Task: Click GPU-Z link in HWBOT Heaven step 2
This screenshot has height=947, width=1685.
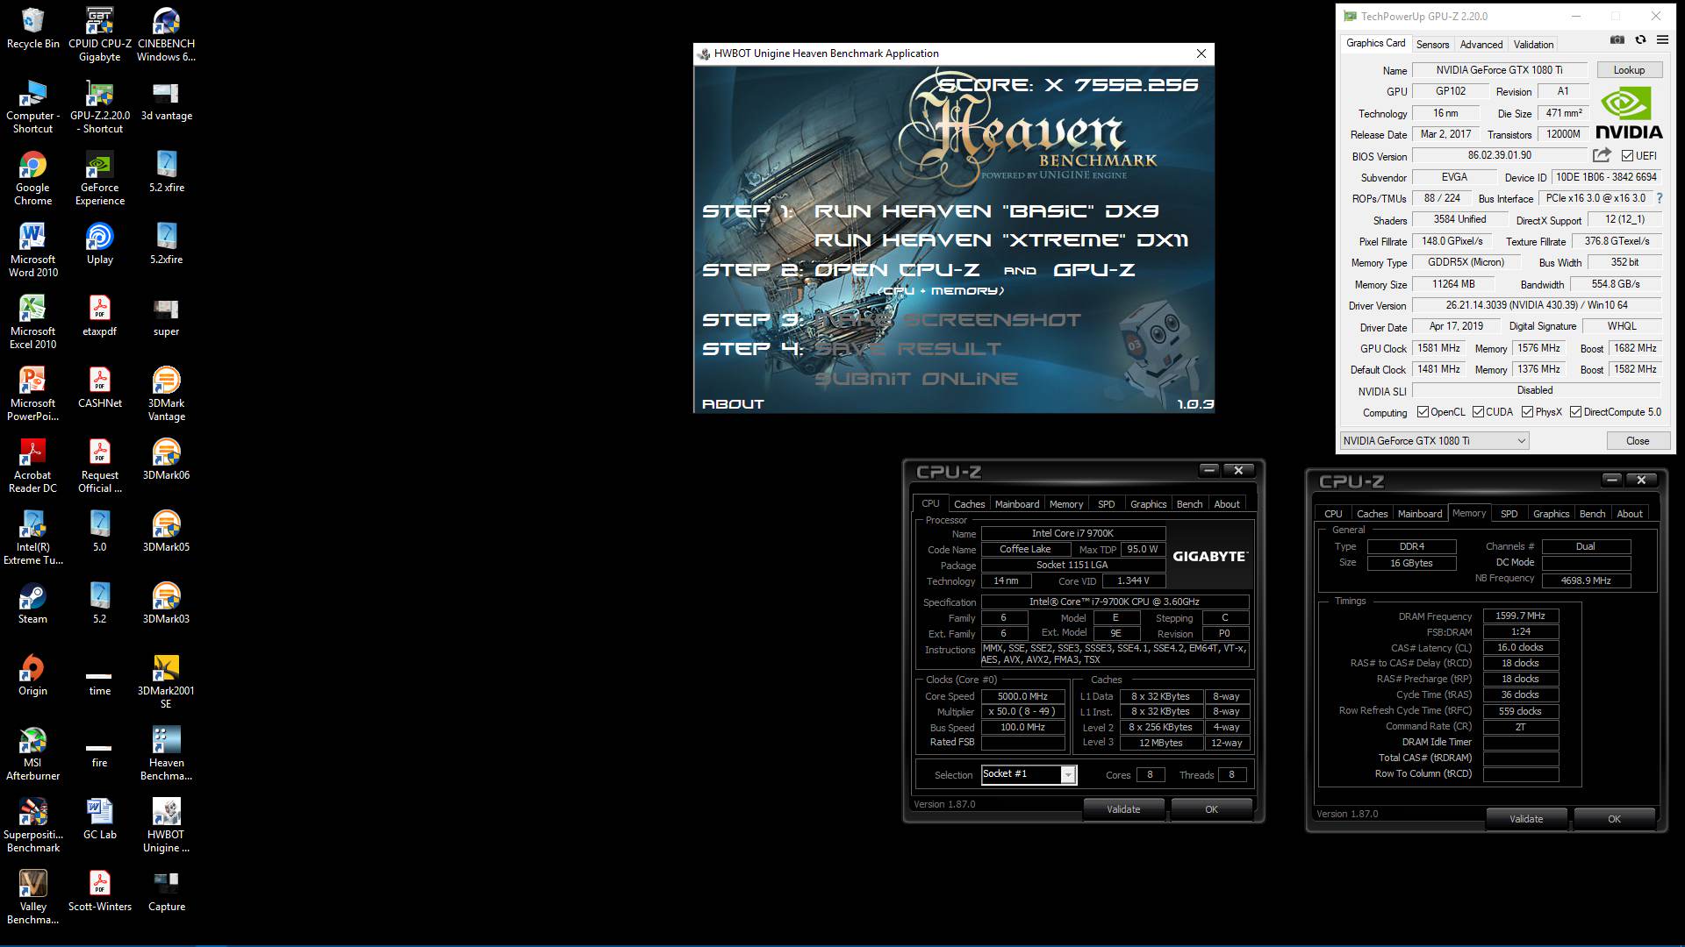Action: coord(1093,270)
